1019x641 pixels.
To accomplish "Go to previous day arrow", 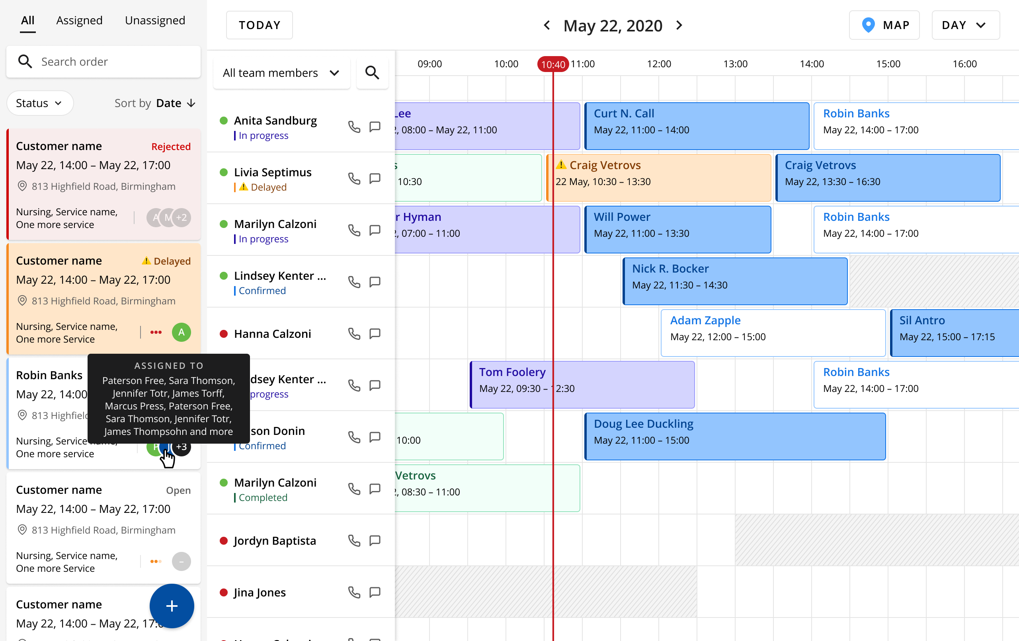I will [547, 25].
